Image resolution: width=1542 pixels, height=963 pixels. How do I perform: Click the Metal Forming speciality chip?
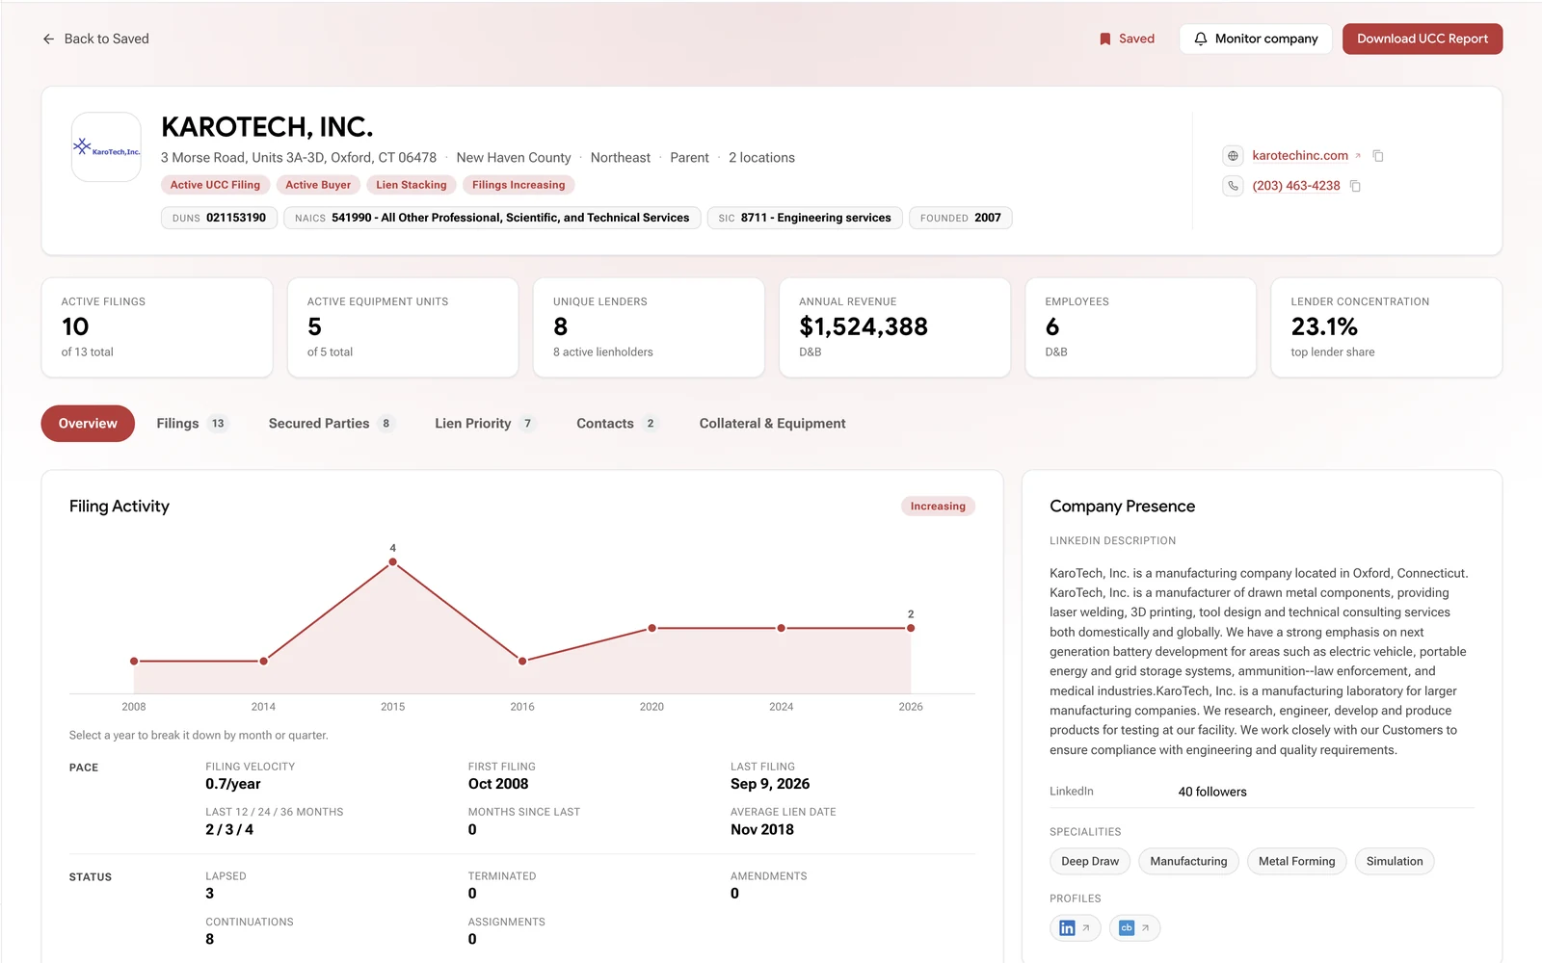tap(1296, 862)
